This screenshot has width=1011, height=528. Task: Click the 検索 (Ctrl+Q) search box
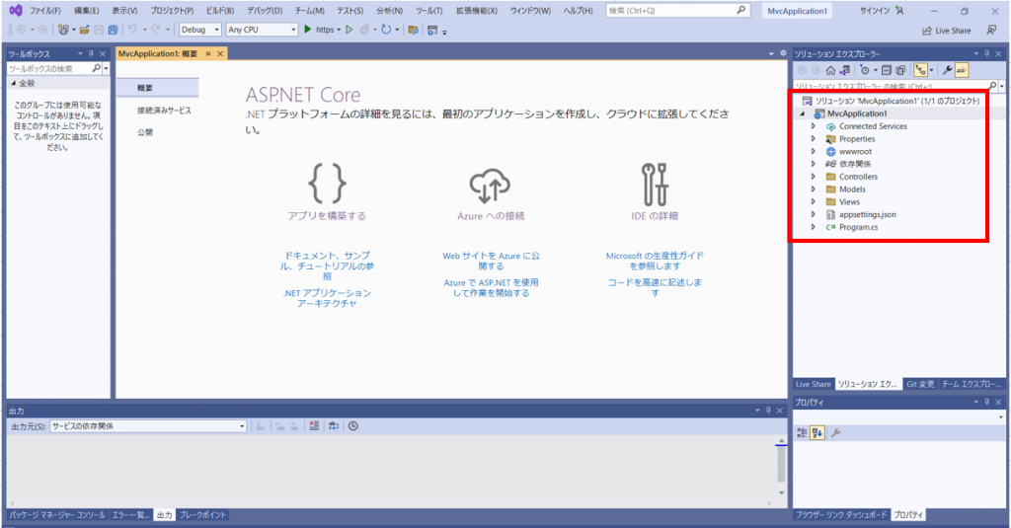677,10
